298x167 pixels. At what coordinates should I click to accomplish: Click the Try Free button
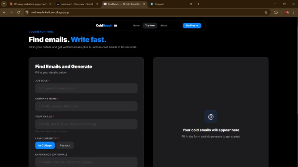[x=192, y=25]
